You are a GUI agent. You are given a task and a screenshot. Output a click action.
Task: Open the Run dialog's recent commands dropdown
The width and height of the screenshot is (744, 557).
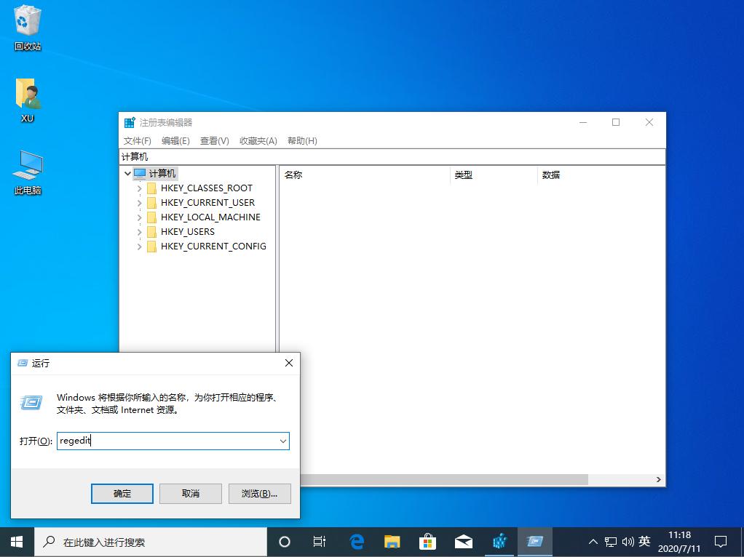click(x=283, y=441)
